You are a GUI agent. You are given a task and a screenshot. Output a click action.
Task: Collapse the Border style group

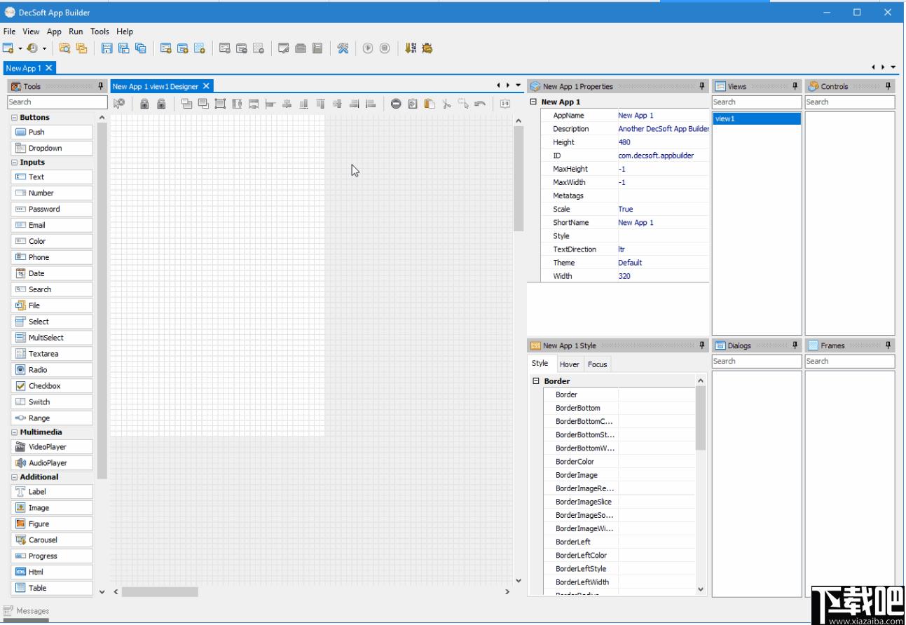(536, 381)
